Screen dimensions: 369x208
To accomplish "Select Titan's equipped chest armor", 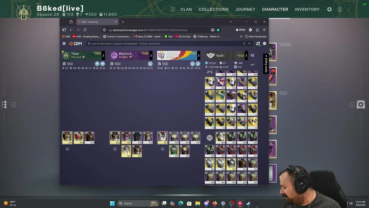I will (x=67, y=138).
